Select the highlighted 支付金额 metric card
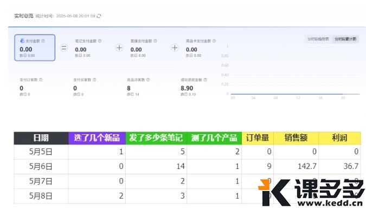 point(35,48)
